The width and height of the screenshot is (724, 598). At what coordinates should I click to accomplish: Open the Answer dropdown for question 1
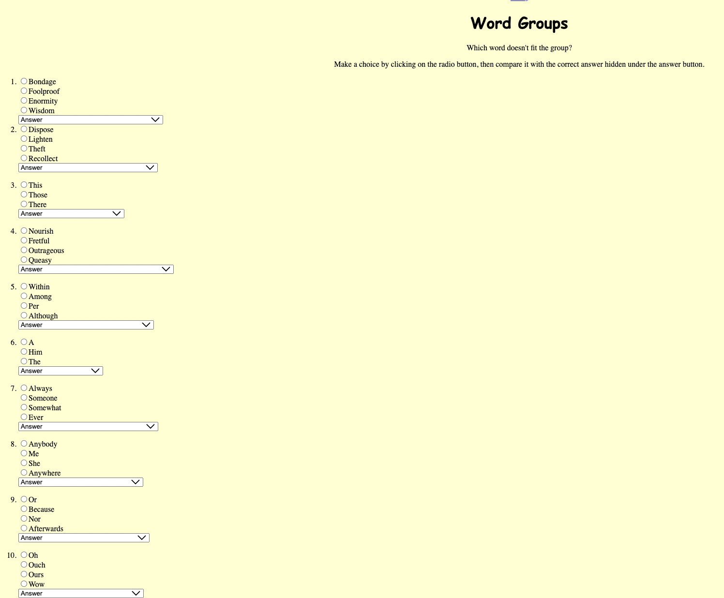click(x=90, y=120)
